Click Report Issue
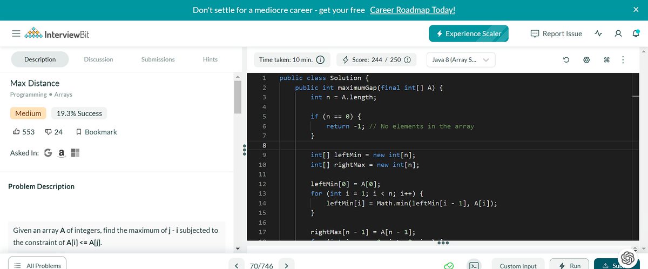Image resolution: width=648 pixels, height=269 pixels. (557, 33)
